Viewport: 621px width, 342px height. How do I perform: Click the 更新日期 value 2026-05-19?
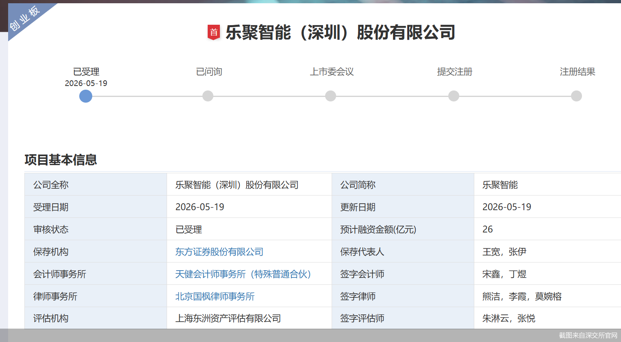tap(507, 207)
